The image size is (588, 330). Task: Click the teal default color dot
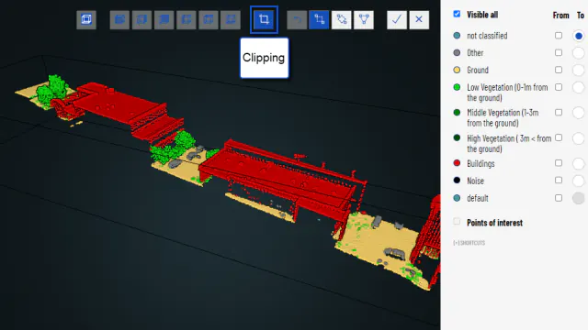point(457,198)
